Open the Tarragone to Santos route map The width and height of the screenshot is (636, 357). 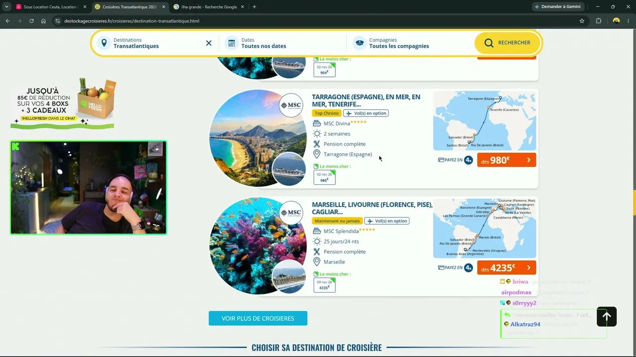484,121
